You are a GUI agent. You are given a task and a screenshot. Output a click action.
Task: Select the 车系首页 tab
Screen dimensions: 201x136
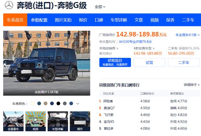click(15, 20)
